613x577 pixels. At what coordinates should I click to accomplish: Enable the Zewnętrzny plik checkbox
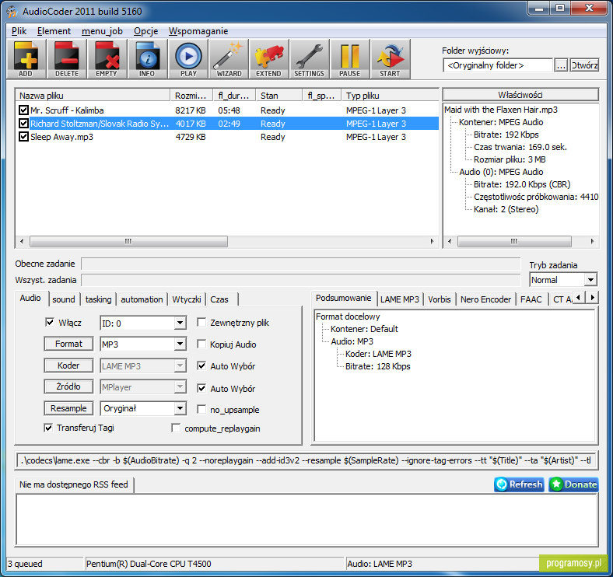pos(201,323)
